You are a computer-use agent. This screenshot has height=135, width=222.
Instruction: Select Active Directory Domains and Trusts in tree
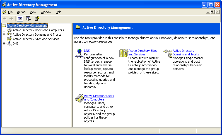37,35
